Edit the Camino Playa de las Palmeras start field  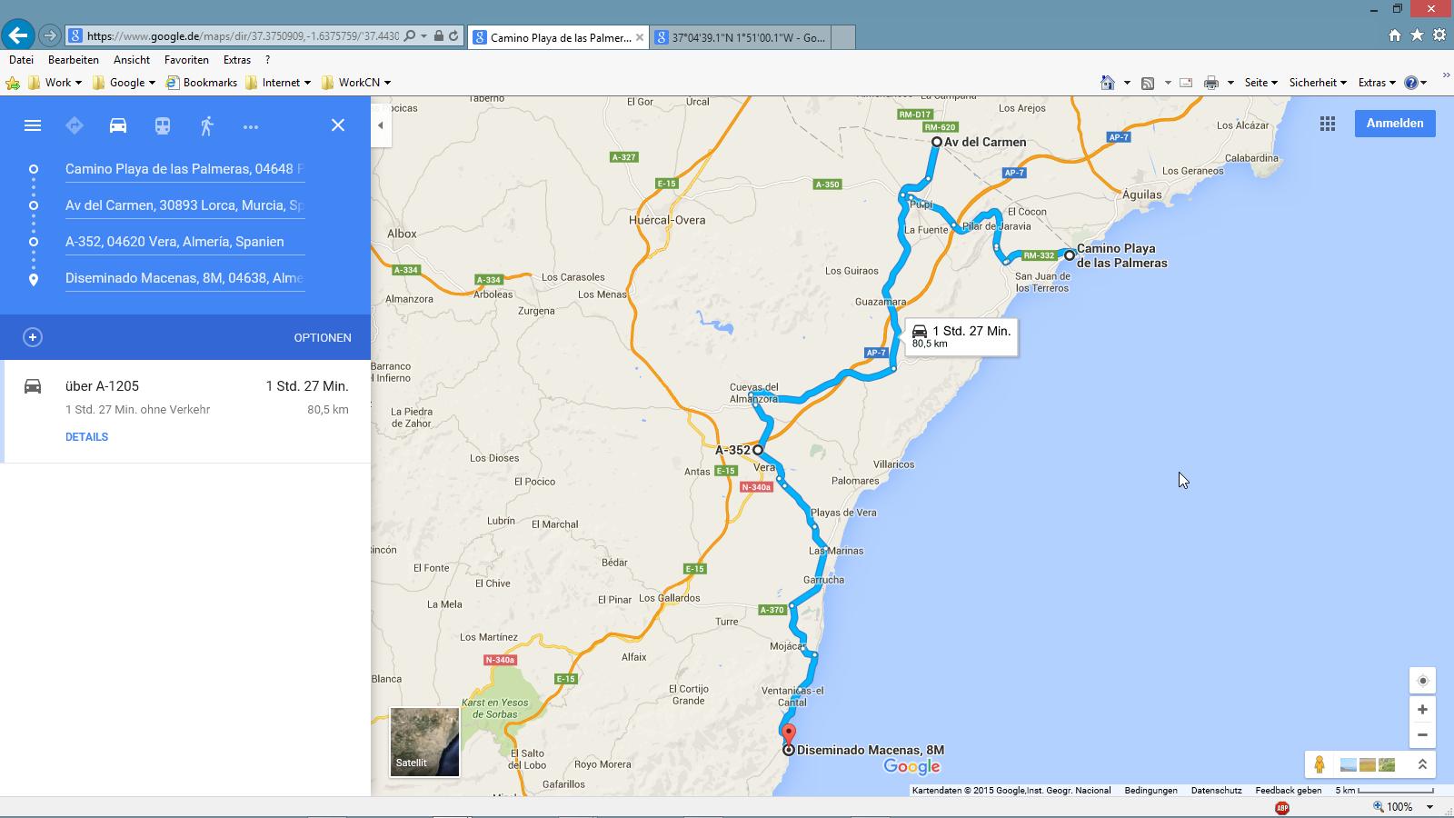pos(184,169)
